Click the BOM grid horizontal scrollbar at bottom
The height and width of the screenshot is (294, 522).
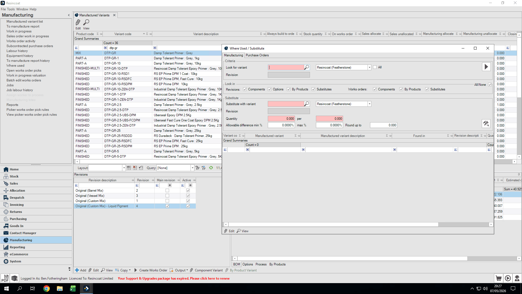352,259
